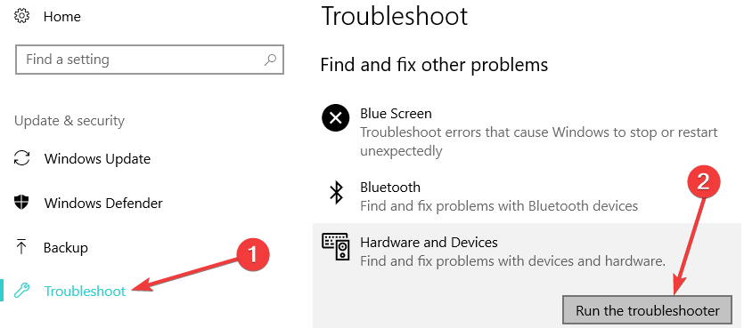This screenshot has width=744, height=328.
Task: Click the Backup arrow icon
Action: 21,247
